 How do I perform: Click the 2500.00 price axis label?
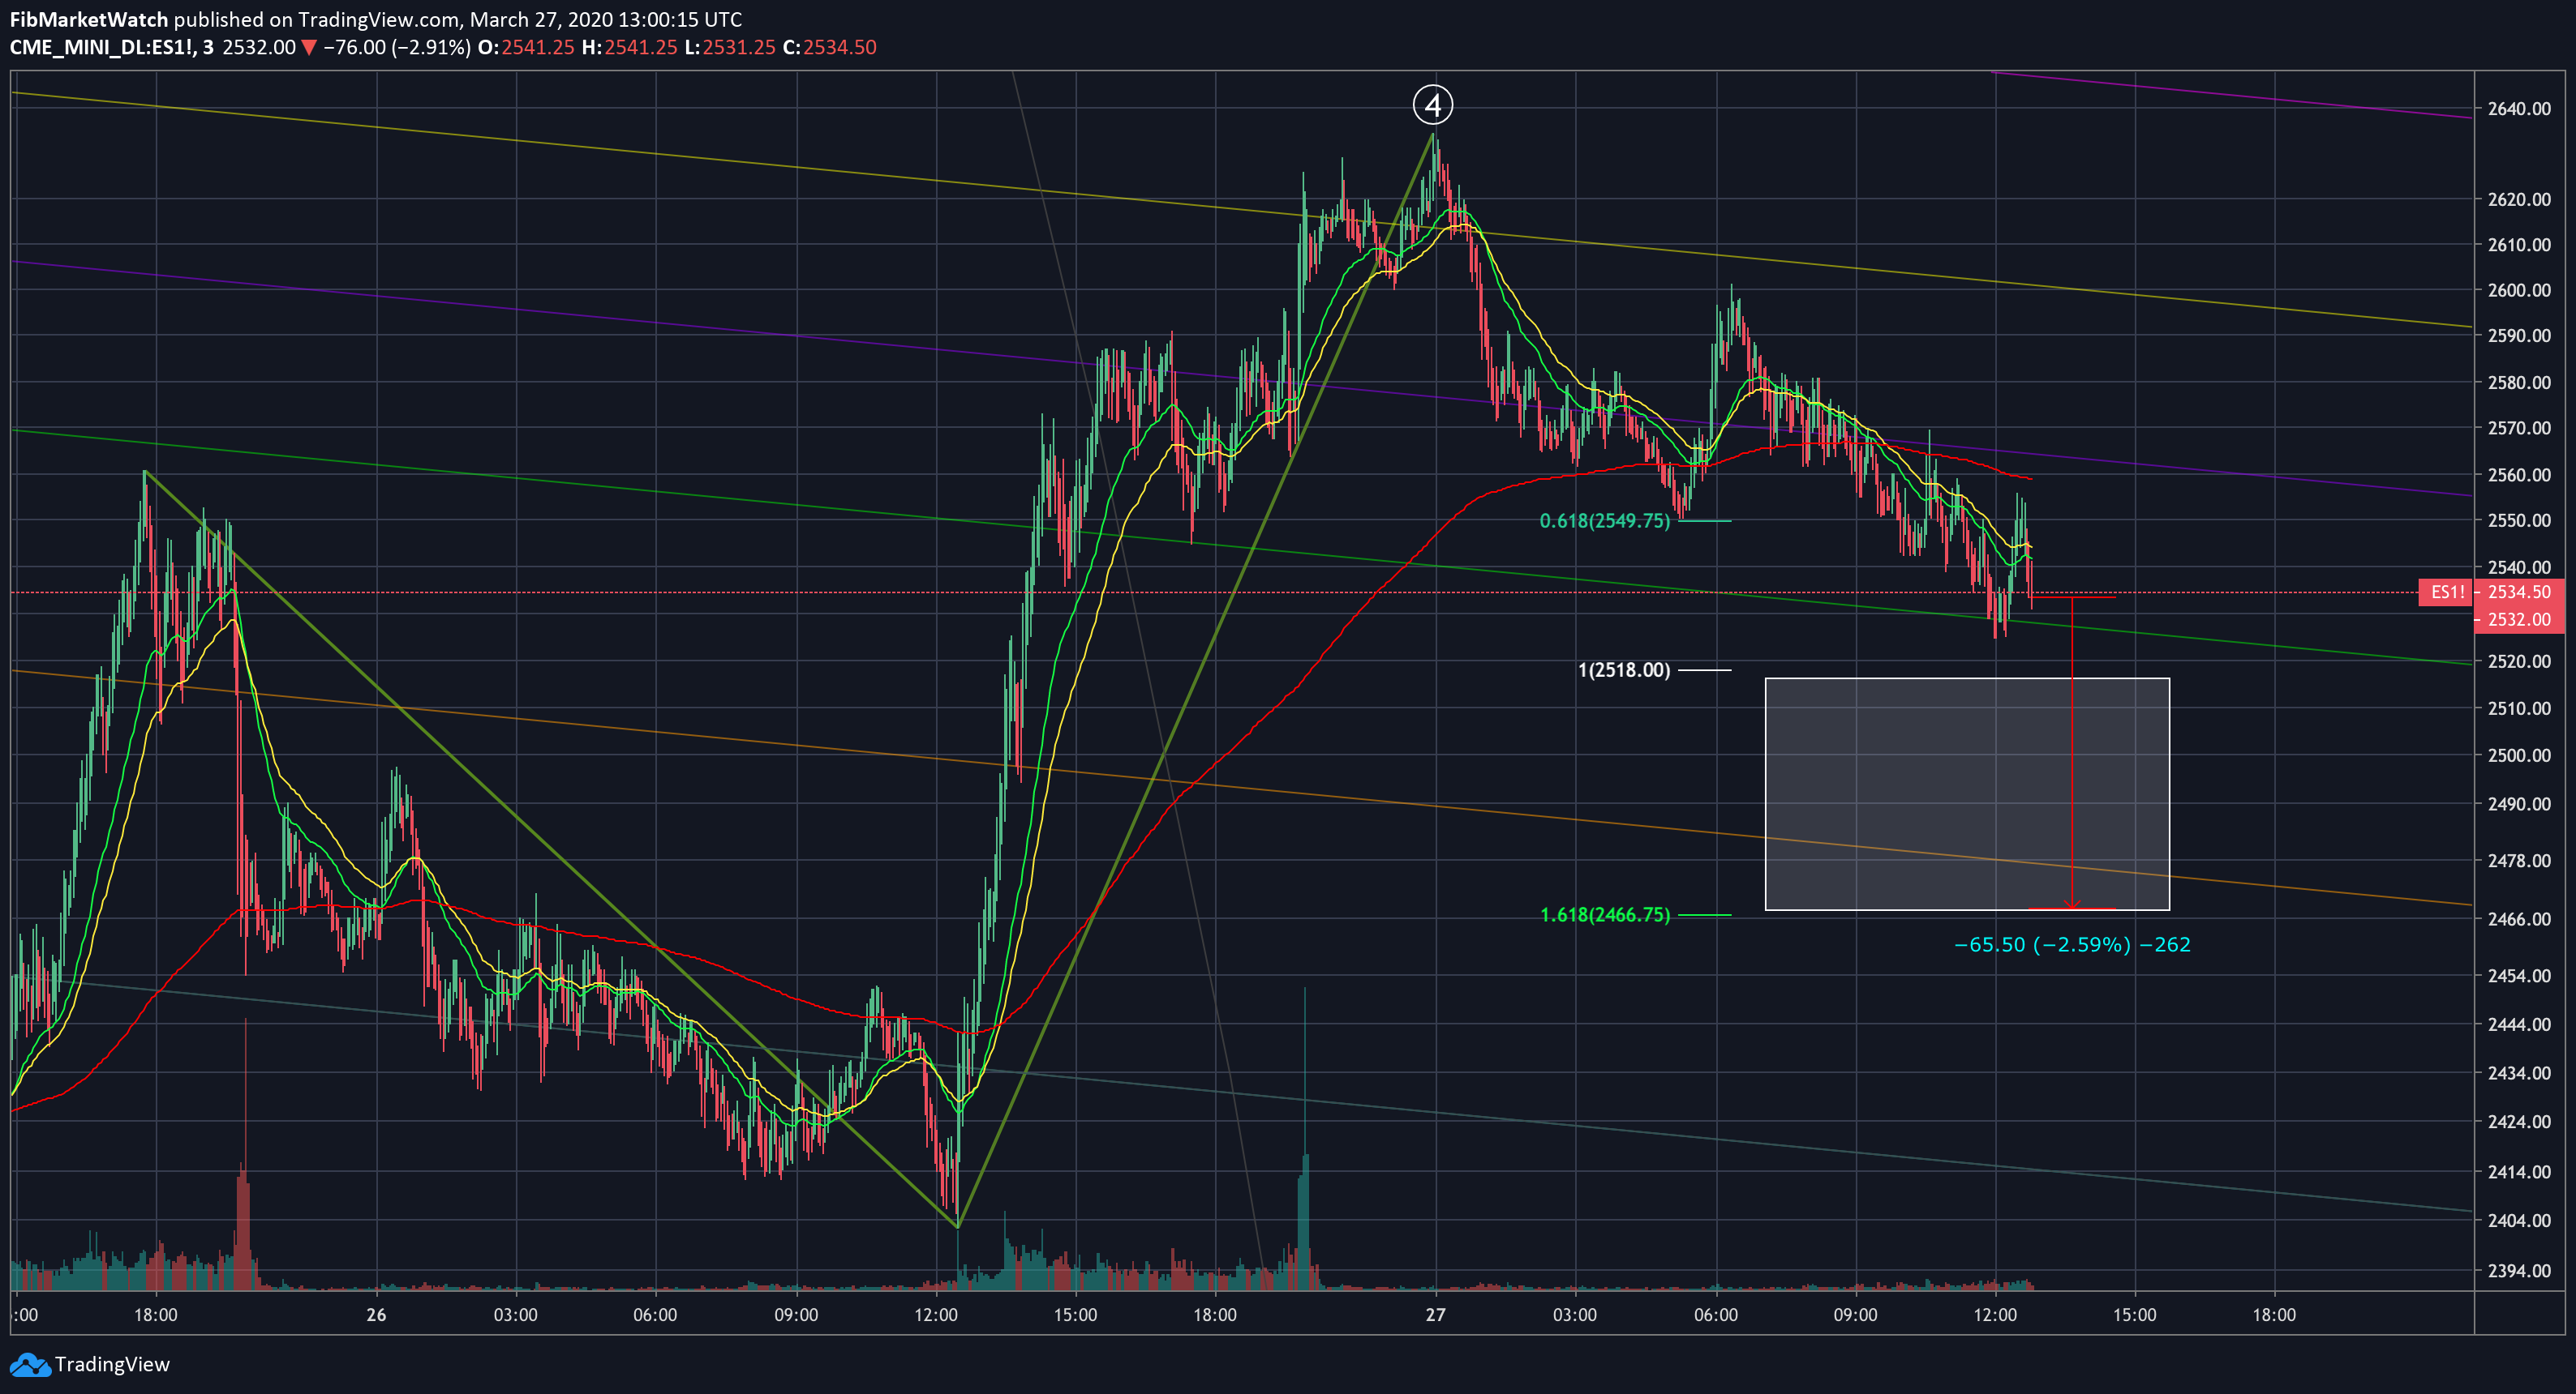coord(2519,755)
